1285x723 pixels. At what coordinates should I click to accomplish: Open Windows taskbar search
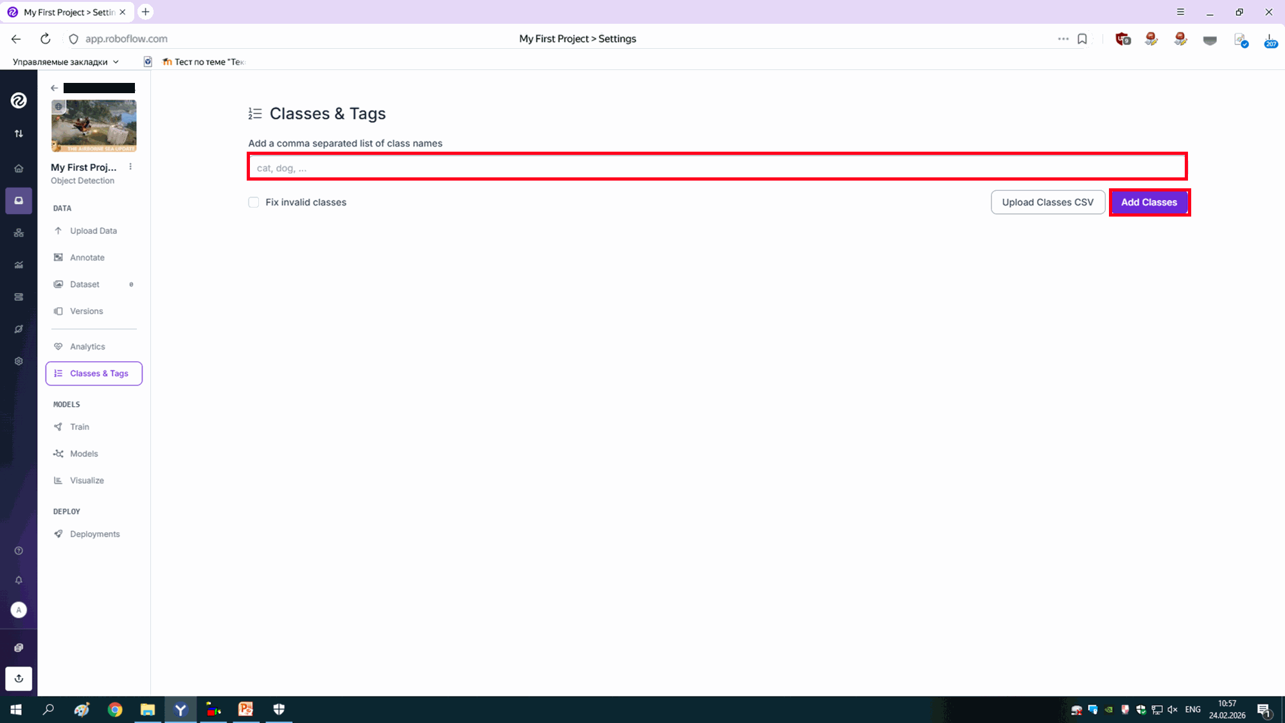48,710
